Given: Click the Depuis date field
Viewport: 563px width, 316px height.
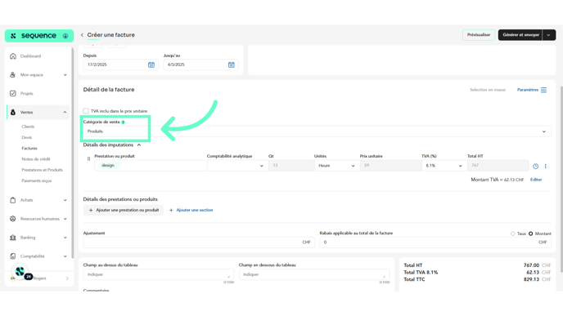Looking at the screenshot, I should (x=120, y=65).
